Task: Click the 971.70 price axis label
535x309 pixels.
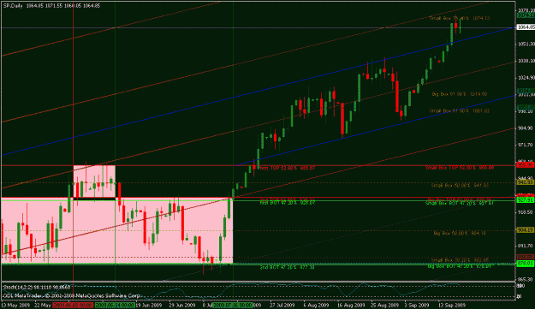Action: pyautogui.click(x=526, y=145)
